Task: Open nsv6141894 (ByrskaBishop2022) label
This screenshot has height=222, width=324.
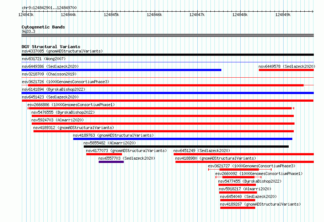Action: point(54,89)
